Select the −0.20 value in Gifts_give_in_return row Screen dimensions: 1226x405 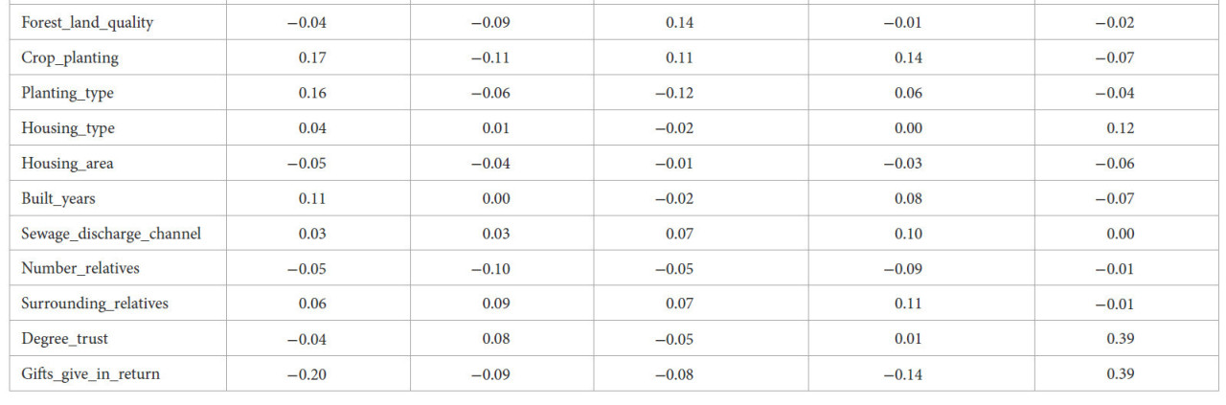point(306,374)
